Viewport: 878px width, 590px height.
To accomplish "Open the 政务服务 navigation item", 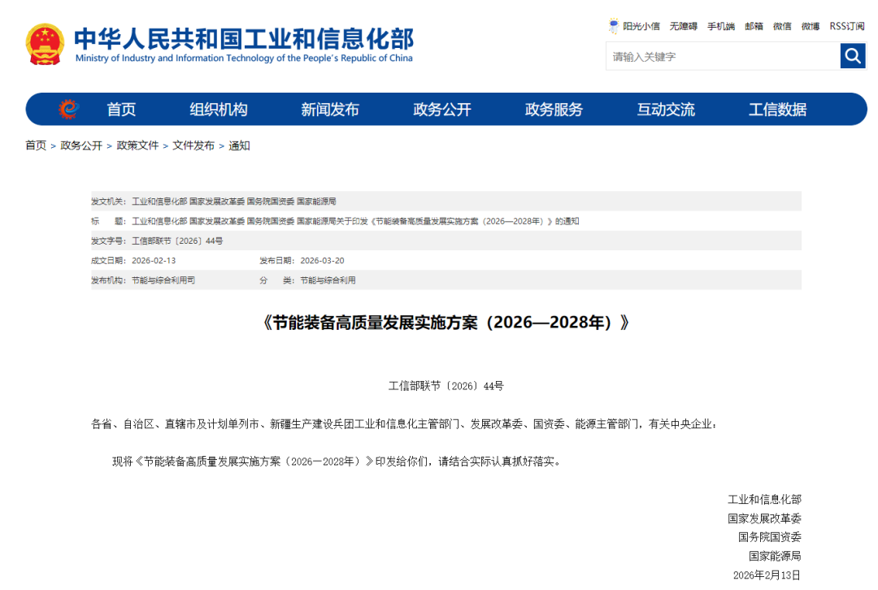I will (554, 110).
